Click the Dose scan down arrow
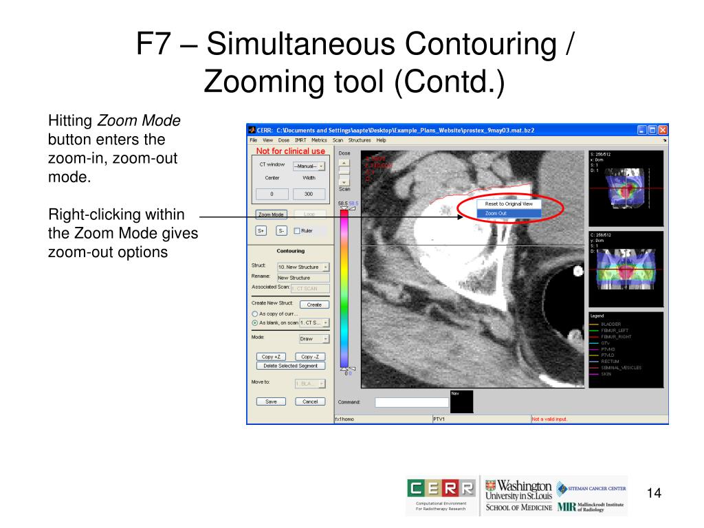 (x=344, y=181)
